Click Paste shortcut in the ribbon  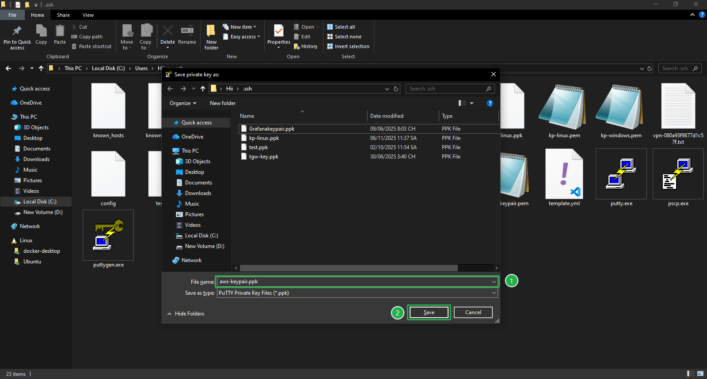click(x=91, y=46)
